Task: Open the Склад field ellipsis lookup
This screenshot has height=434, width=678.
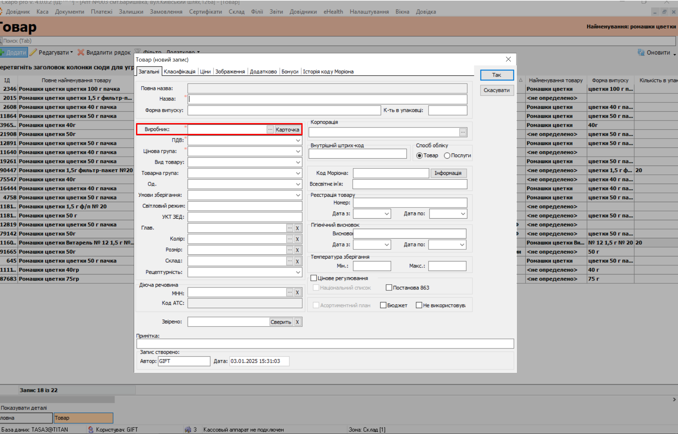Action: pyautogui.click(x=290, y=261)
